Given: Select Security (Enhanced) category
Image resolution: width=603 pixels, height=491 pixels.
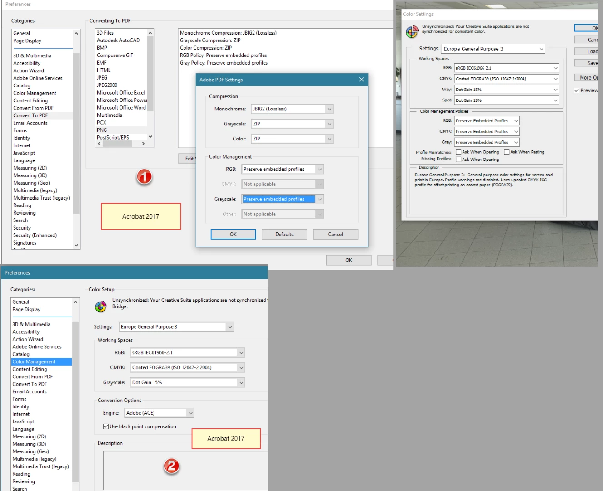Looking at the screenshot, I should coord(35,235).
